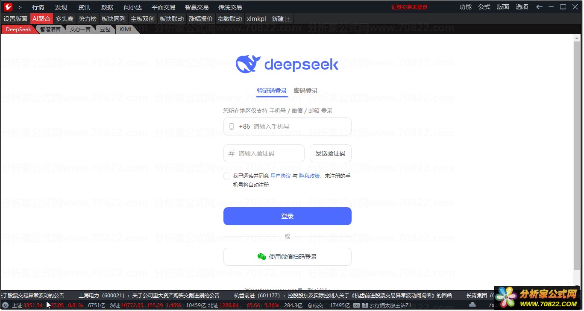The width and height of the screenshot is (584, 311).
Task: Open the 数据 menu
Action: point(107,7)
